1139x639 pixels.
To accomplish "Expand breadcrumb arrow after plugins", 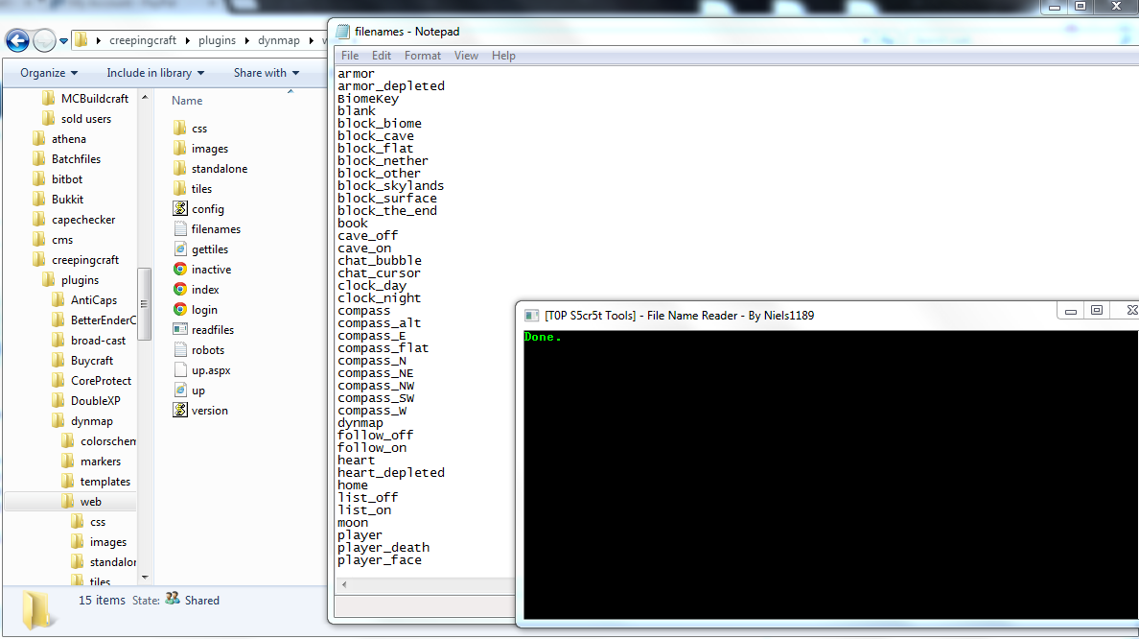I will click(x=247, y=40).
